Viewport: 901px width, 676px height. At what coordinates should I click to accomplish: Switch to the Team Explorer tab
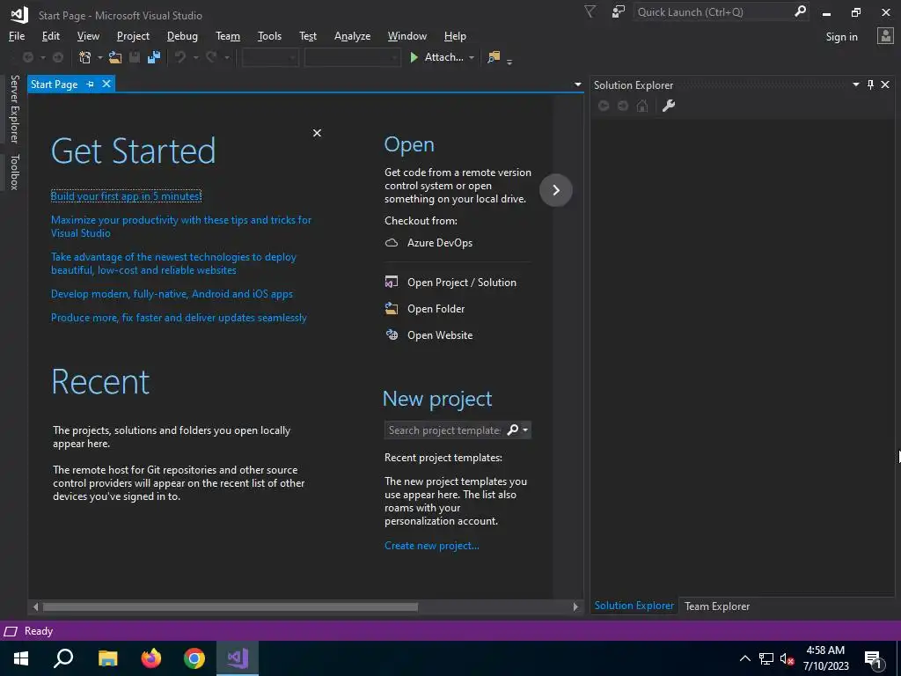(717, 606)
